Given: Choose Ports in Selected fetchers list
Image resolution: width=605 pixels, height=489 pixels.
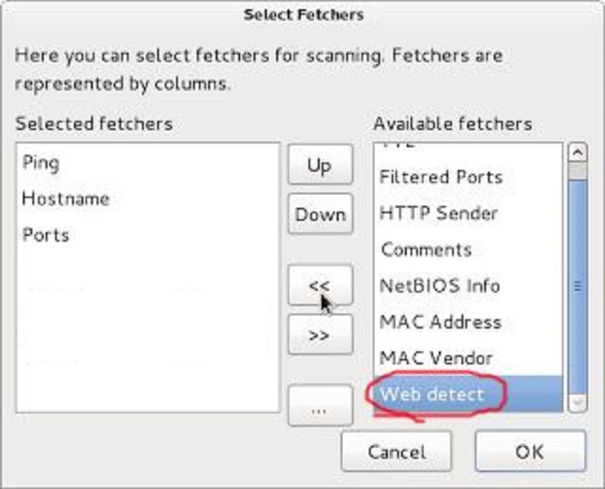Looking at the screenshot, I should (x=45, y=235).
